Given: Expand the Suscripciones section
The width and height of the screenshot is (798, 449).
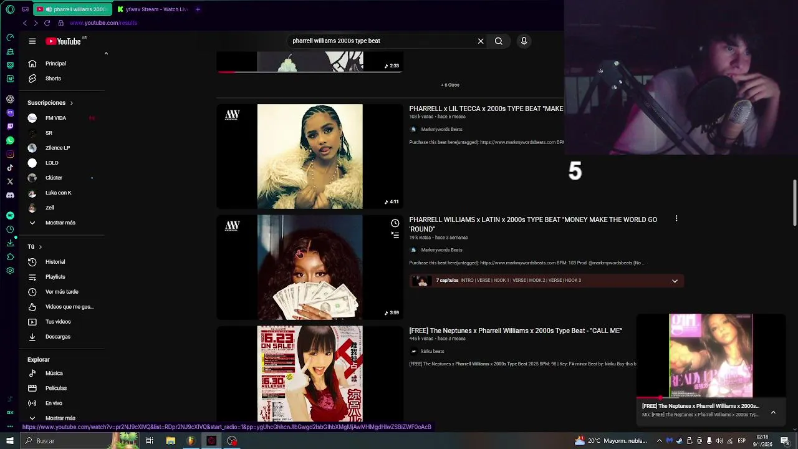Looking at the screenshot, I should pos(50,103).
